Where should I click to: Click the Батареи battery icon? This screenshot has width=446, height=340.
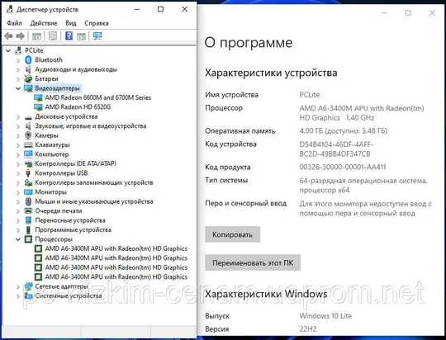[28, 78]
